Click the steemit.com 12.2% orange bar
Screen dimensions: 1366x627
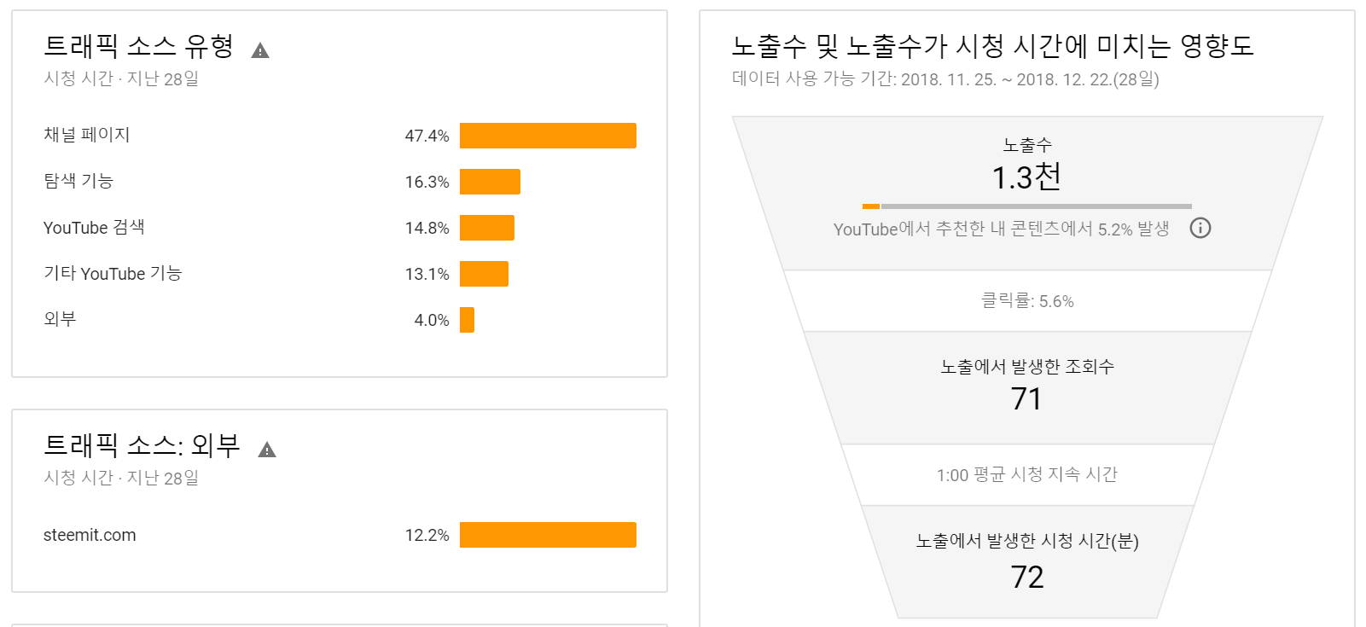548,535
